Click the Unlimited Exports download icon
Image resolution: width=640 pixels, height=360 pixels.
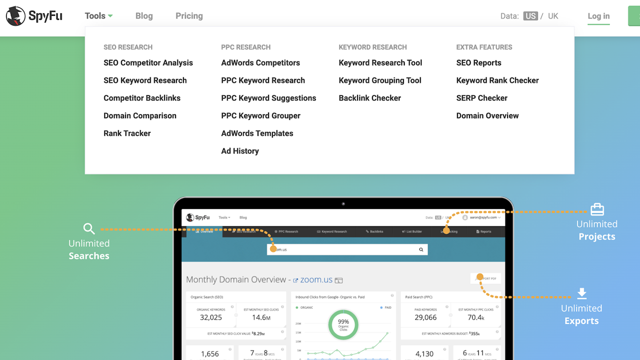pyautogui.click(x=581, y=293)
